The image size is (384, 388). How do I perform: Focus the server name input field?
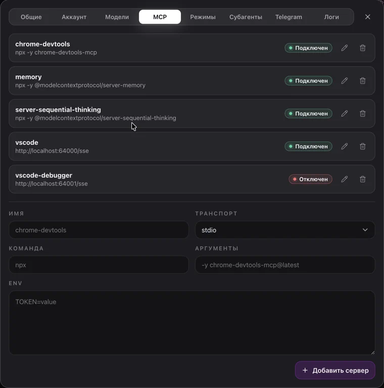(99, 230)
